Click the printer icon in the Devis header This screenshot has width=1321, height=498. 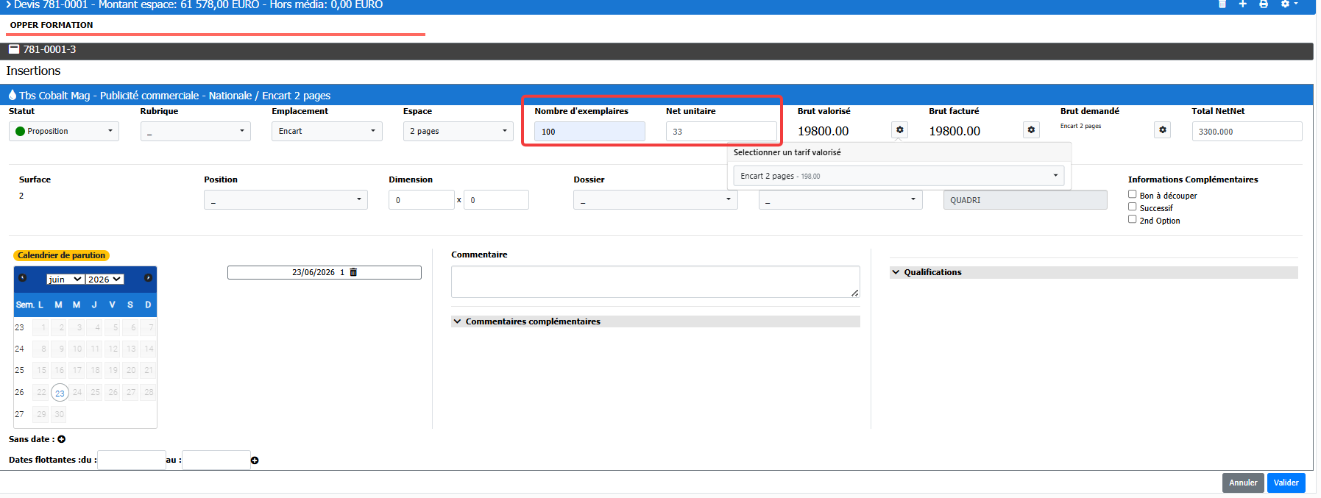pyautogui.click(x=1264, y=4)
